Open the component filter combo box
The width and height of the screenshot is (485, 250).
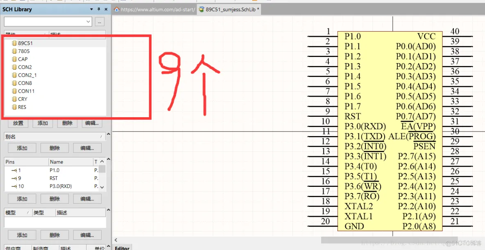click(48, 22)
